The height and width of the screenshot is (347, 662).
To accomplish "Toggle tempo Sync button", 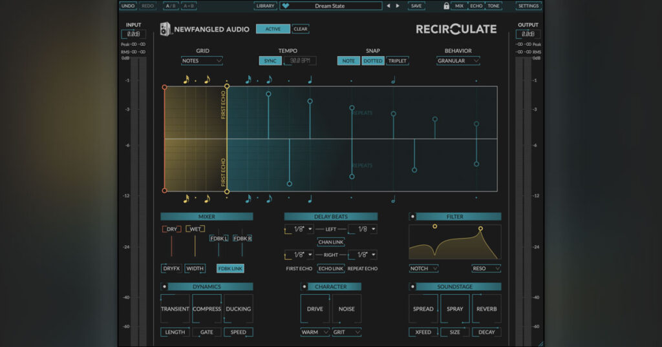I will (x=270, y=61).
